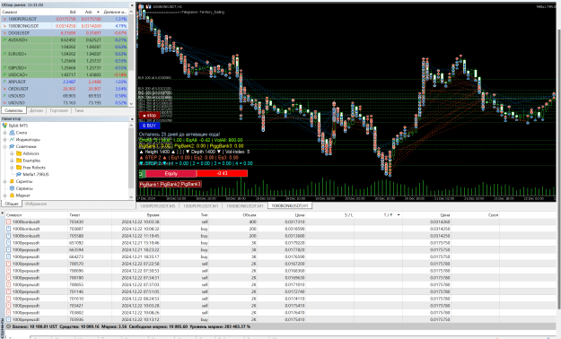This screenshot has height=339, width=561.
Task: Select the Metla1.79RUS expert advisor
Action: [35, 175]
